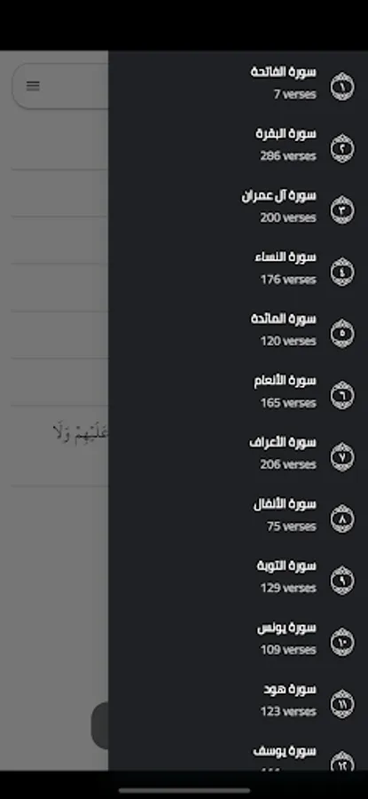
Task: Tap the hamburger menu icon
Action: [33, 85]
